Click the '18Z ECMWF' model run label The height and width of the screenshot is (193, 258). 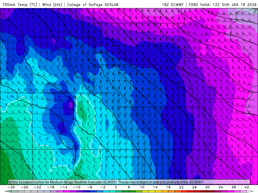(x=173, y=5)
